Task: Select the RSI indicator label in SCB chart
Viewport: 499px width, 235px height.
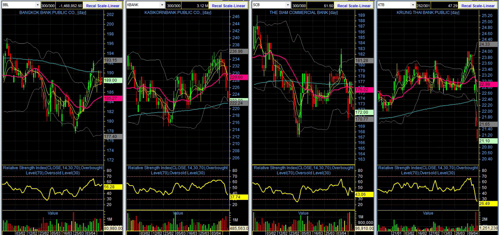Action: 303,170
